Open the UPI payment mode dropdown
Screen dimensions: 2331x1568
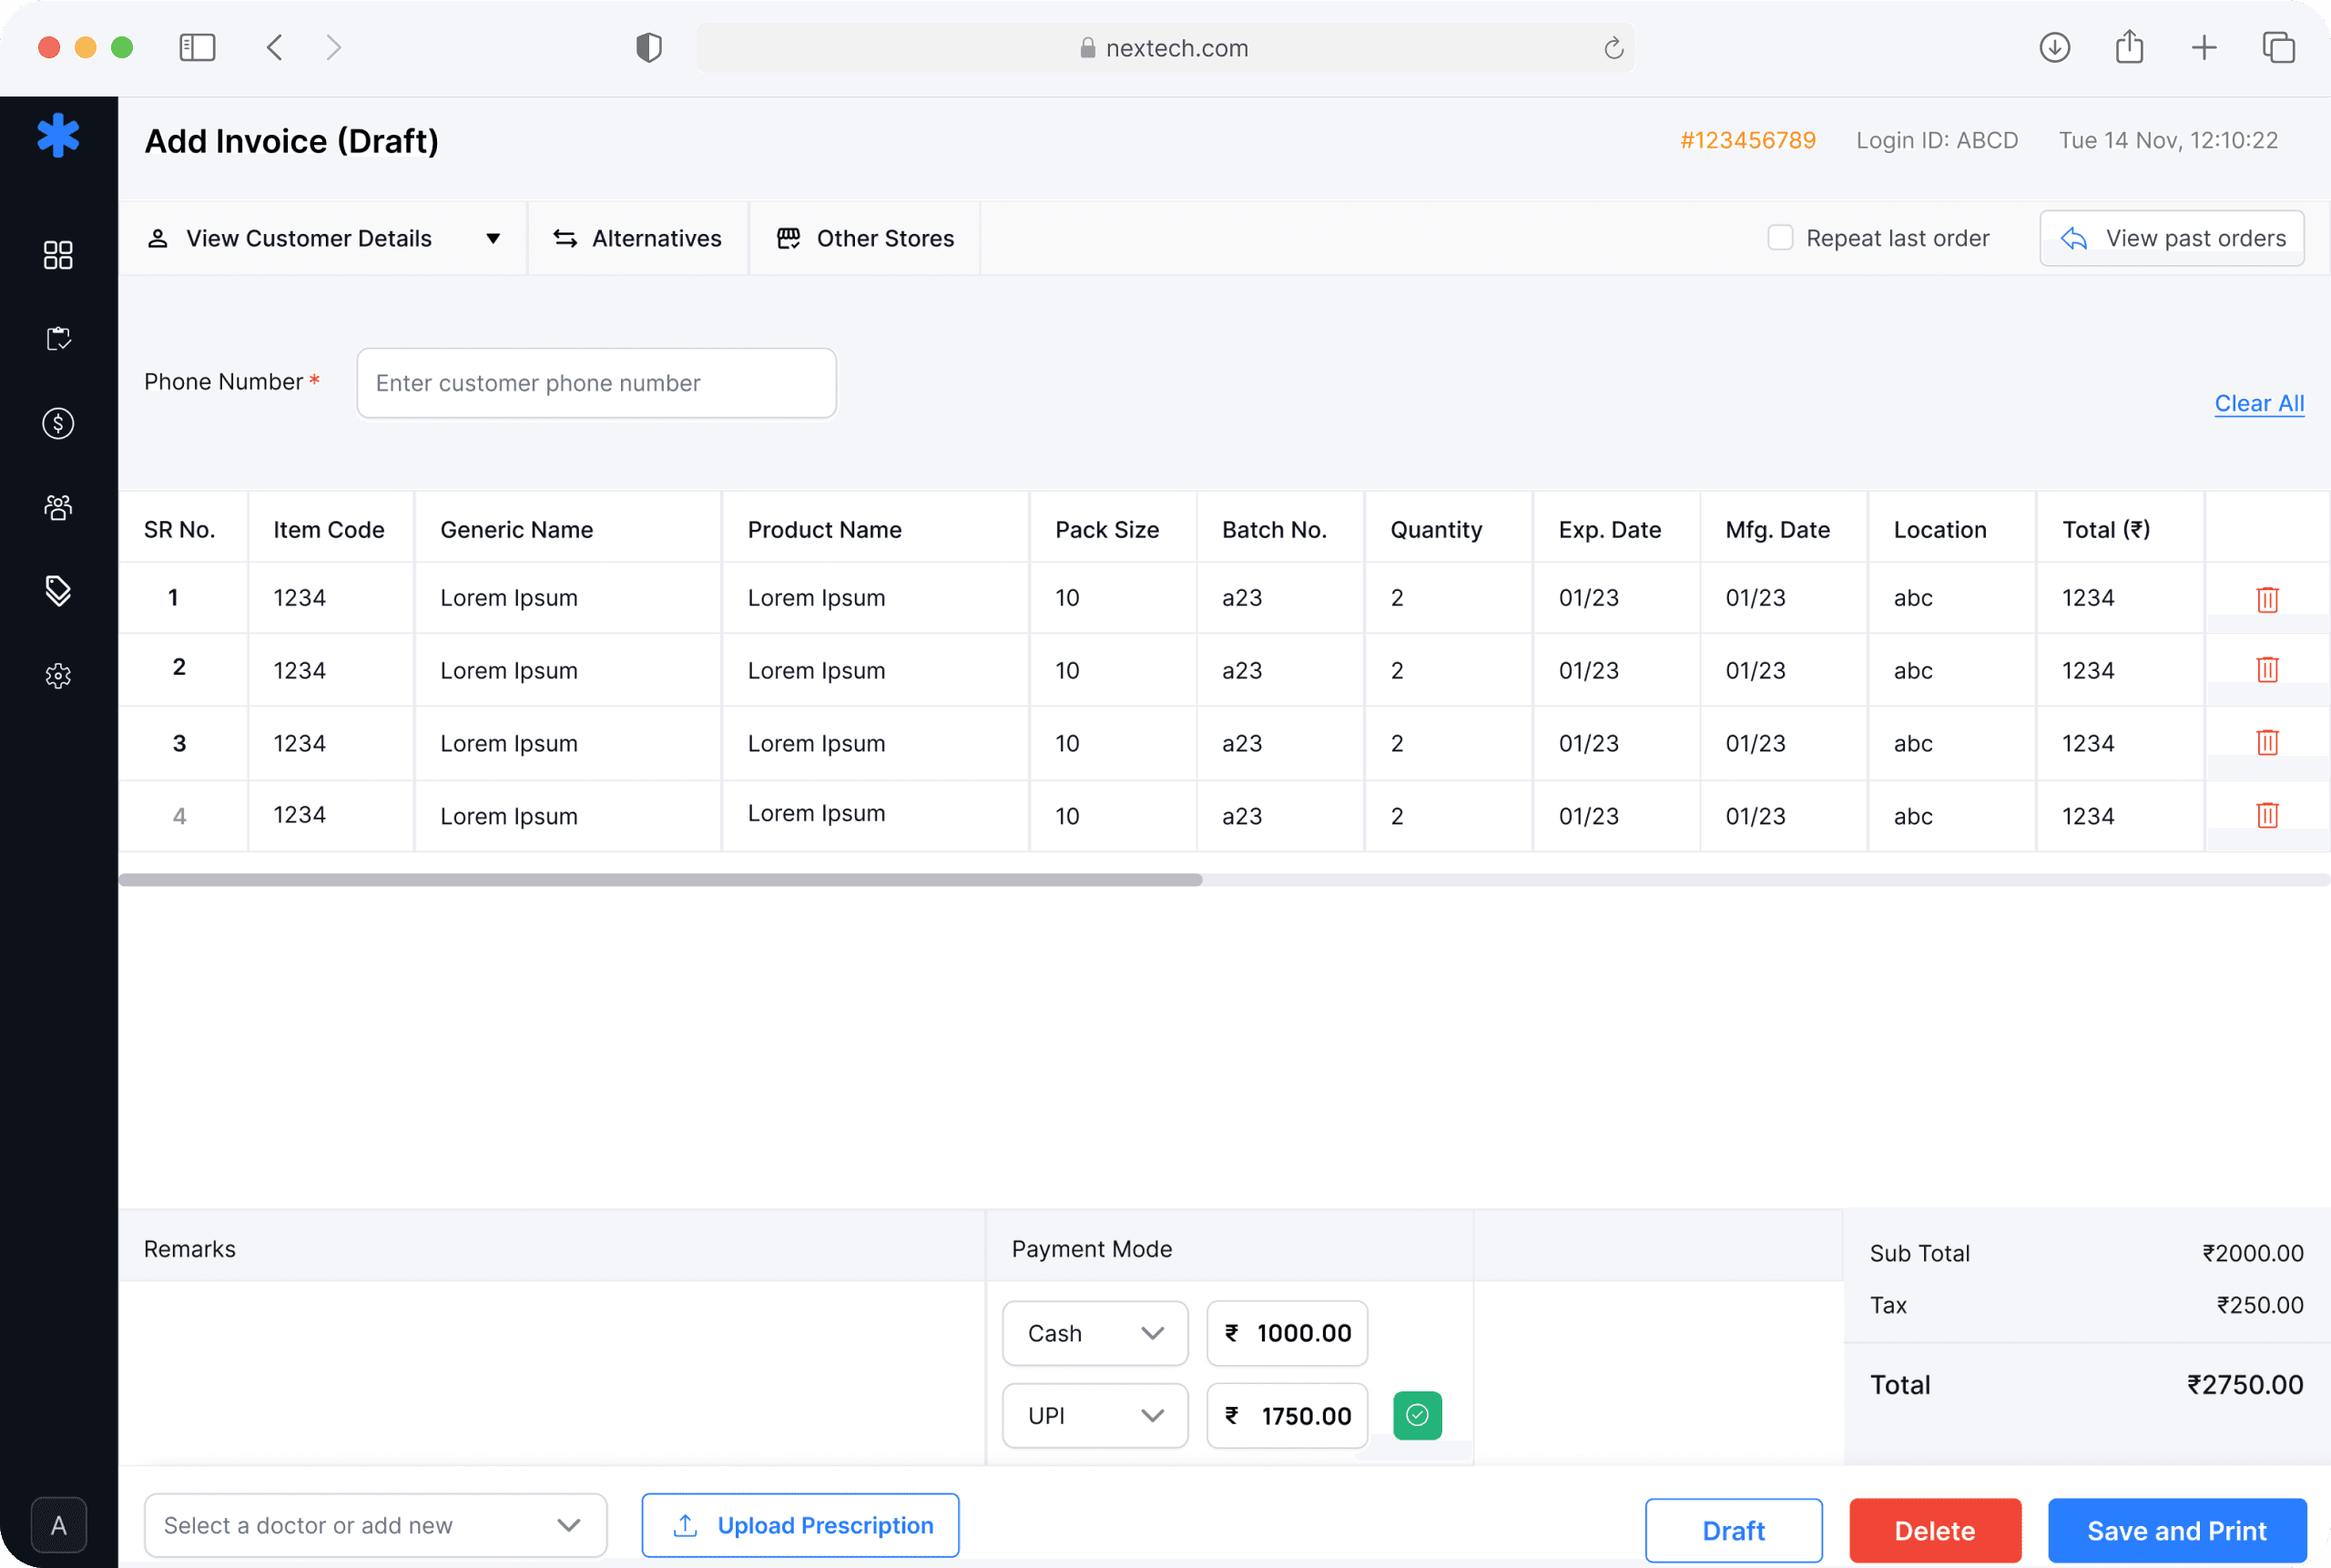click(1095, 1416)
